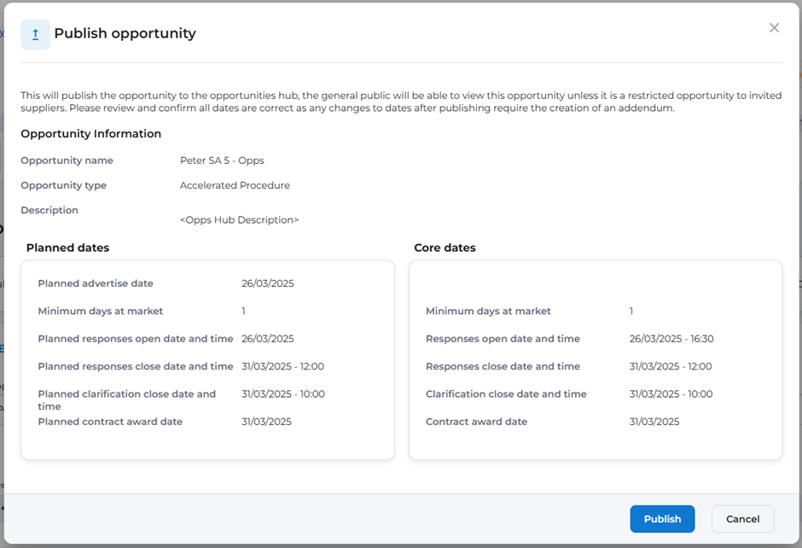The width and height of the screenshot is (802, 548).
Task: Click the Opportunity Information heading
Action: (x=90, y=134)
